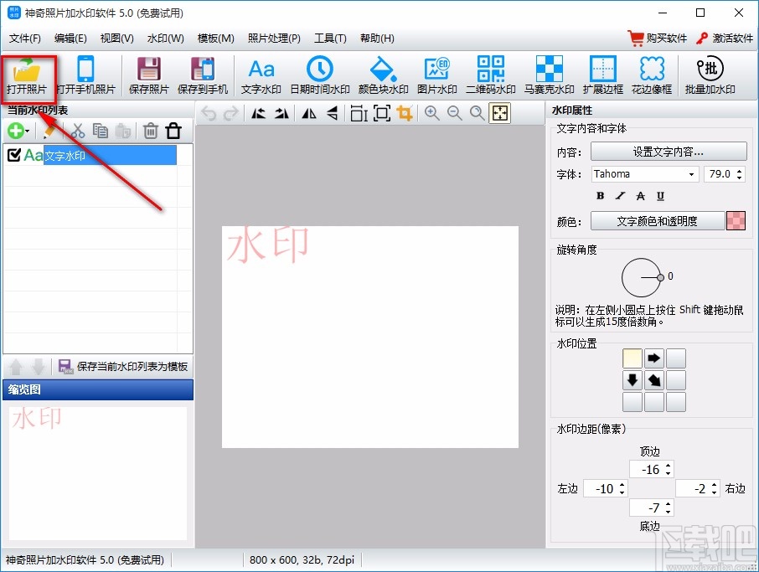Open a photo with 打开照片 button
759x572 pixels.
pos(27,75)
